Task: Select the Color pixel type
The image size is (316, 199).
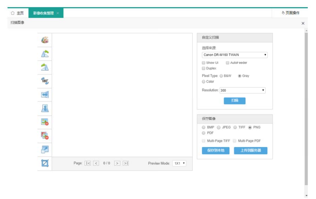Action: pos(204,82)
